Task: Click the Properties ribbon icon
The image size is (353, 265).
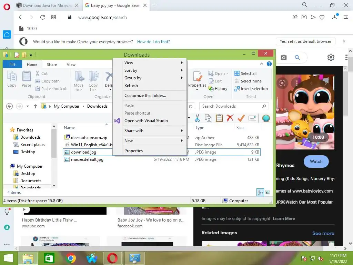Action: tap(197, 76)
